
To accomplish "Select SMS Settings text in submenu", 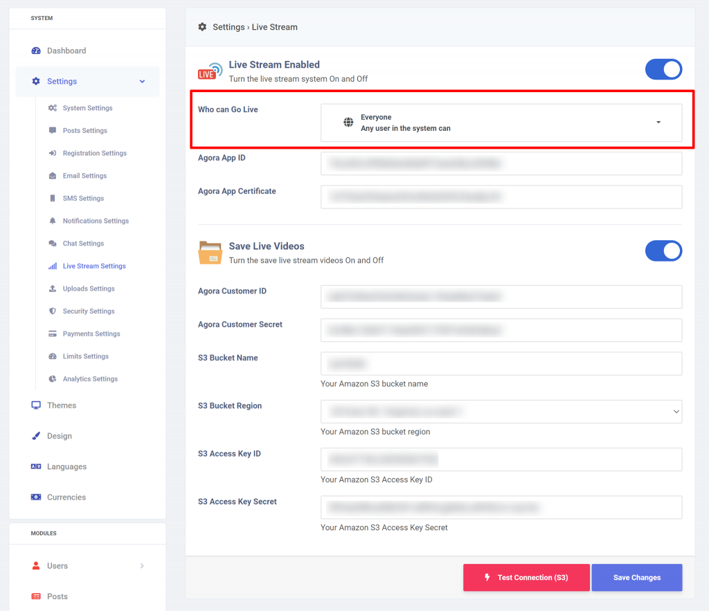I will pos(83,199).
